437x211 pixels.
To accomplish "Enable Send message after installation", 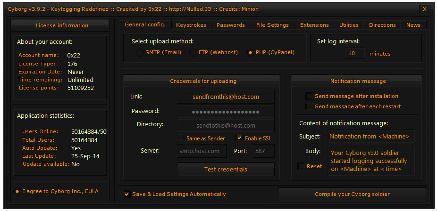I will (x=309, y=96).
